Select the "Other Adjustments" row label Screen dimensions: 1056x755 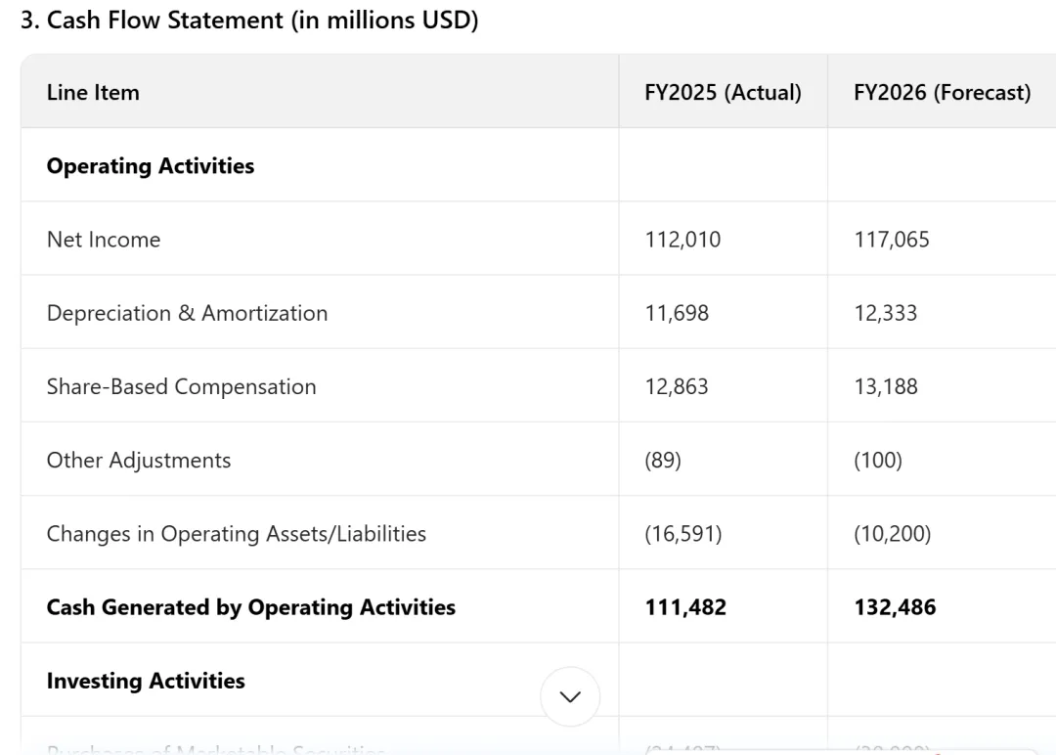[139, 461]
